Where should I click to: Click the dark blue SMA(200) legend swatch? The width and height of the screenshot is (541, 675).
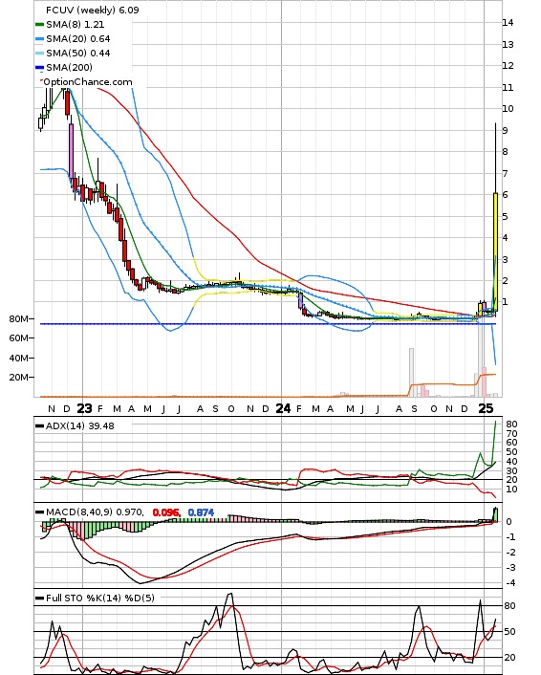[x=39, y=68]
